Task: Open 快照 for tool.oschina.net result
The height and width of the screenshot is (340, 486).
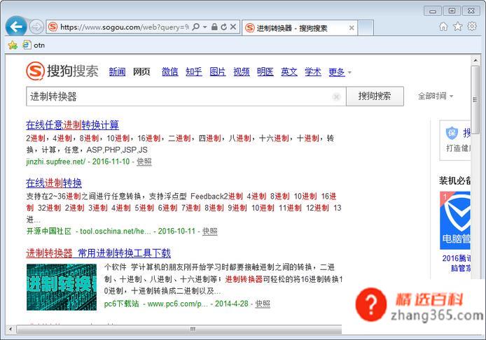Action: (x=210, y=232)
